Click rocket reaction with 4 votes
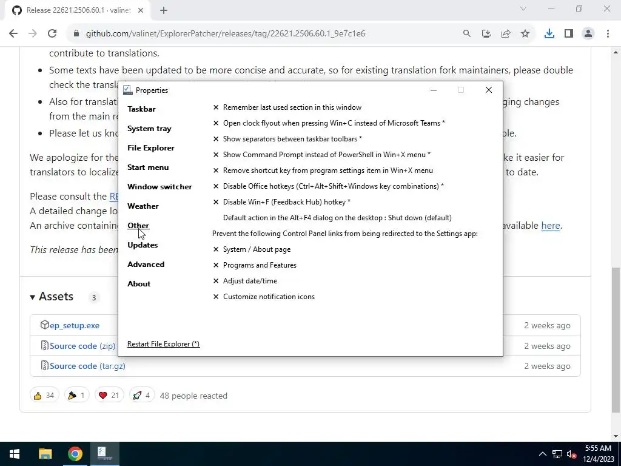 (142, 396)
